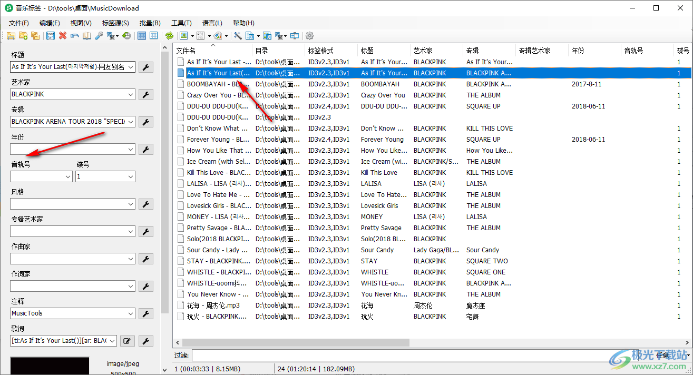Click the undo arrow toolbar icon

(75, 36)
